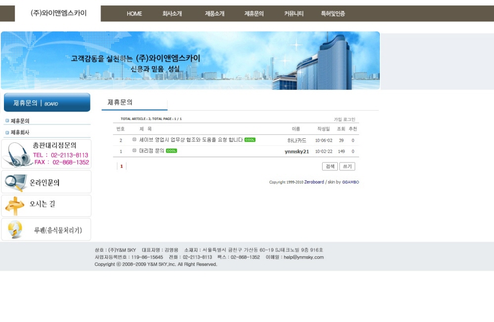Select the 제휴문의 sidebar bullet item

20,121
